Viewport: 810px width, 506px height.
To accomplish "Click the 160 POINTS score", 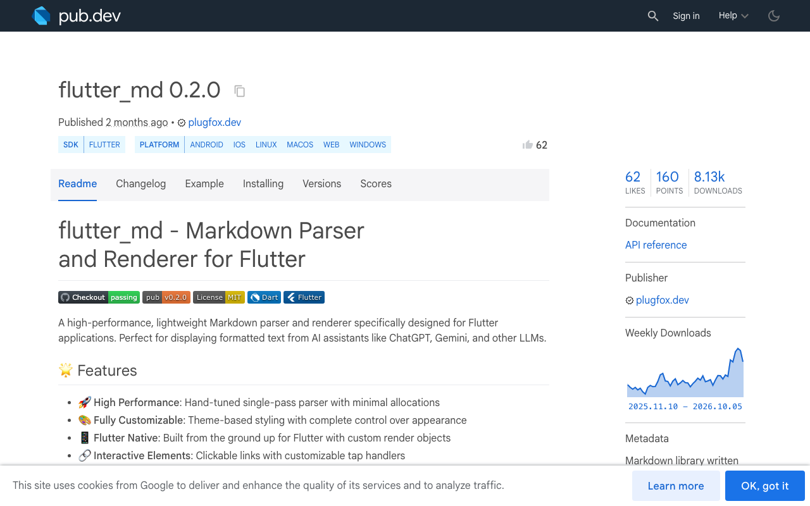I will click(669, 182).
